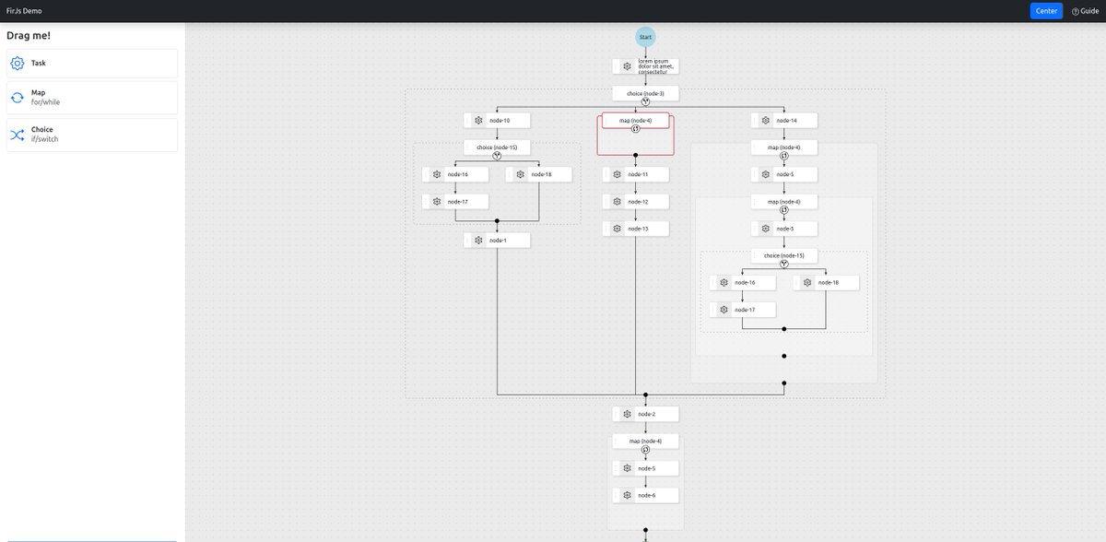This screenshot has height=542, width=1106.
Task: Click the FirJs Demo title
Action: 24,11
